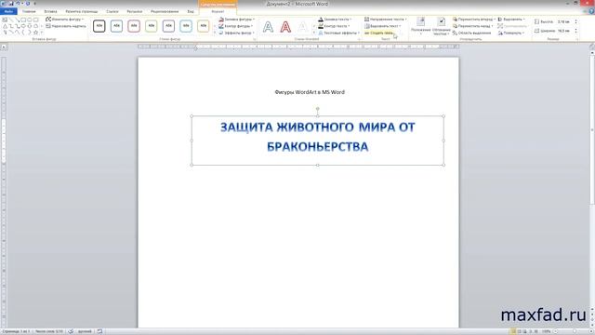Click the word БРАКОНЬЕРСТВА in WordArt box
This screenshot has height=335, width=595.
[x=318, y=147]
